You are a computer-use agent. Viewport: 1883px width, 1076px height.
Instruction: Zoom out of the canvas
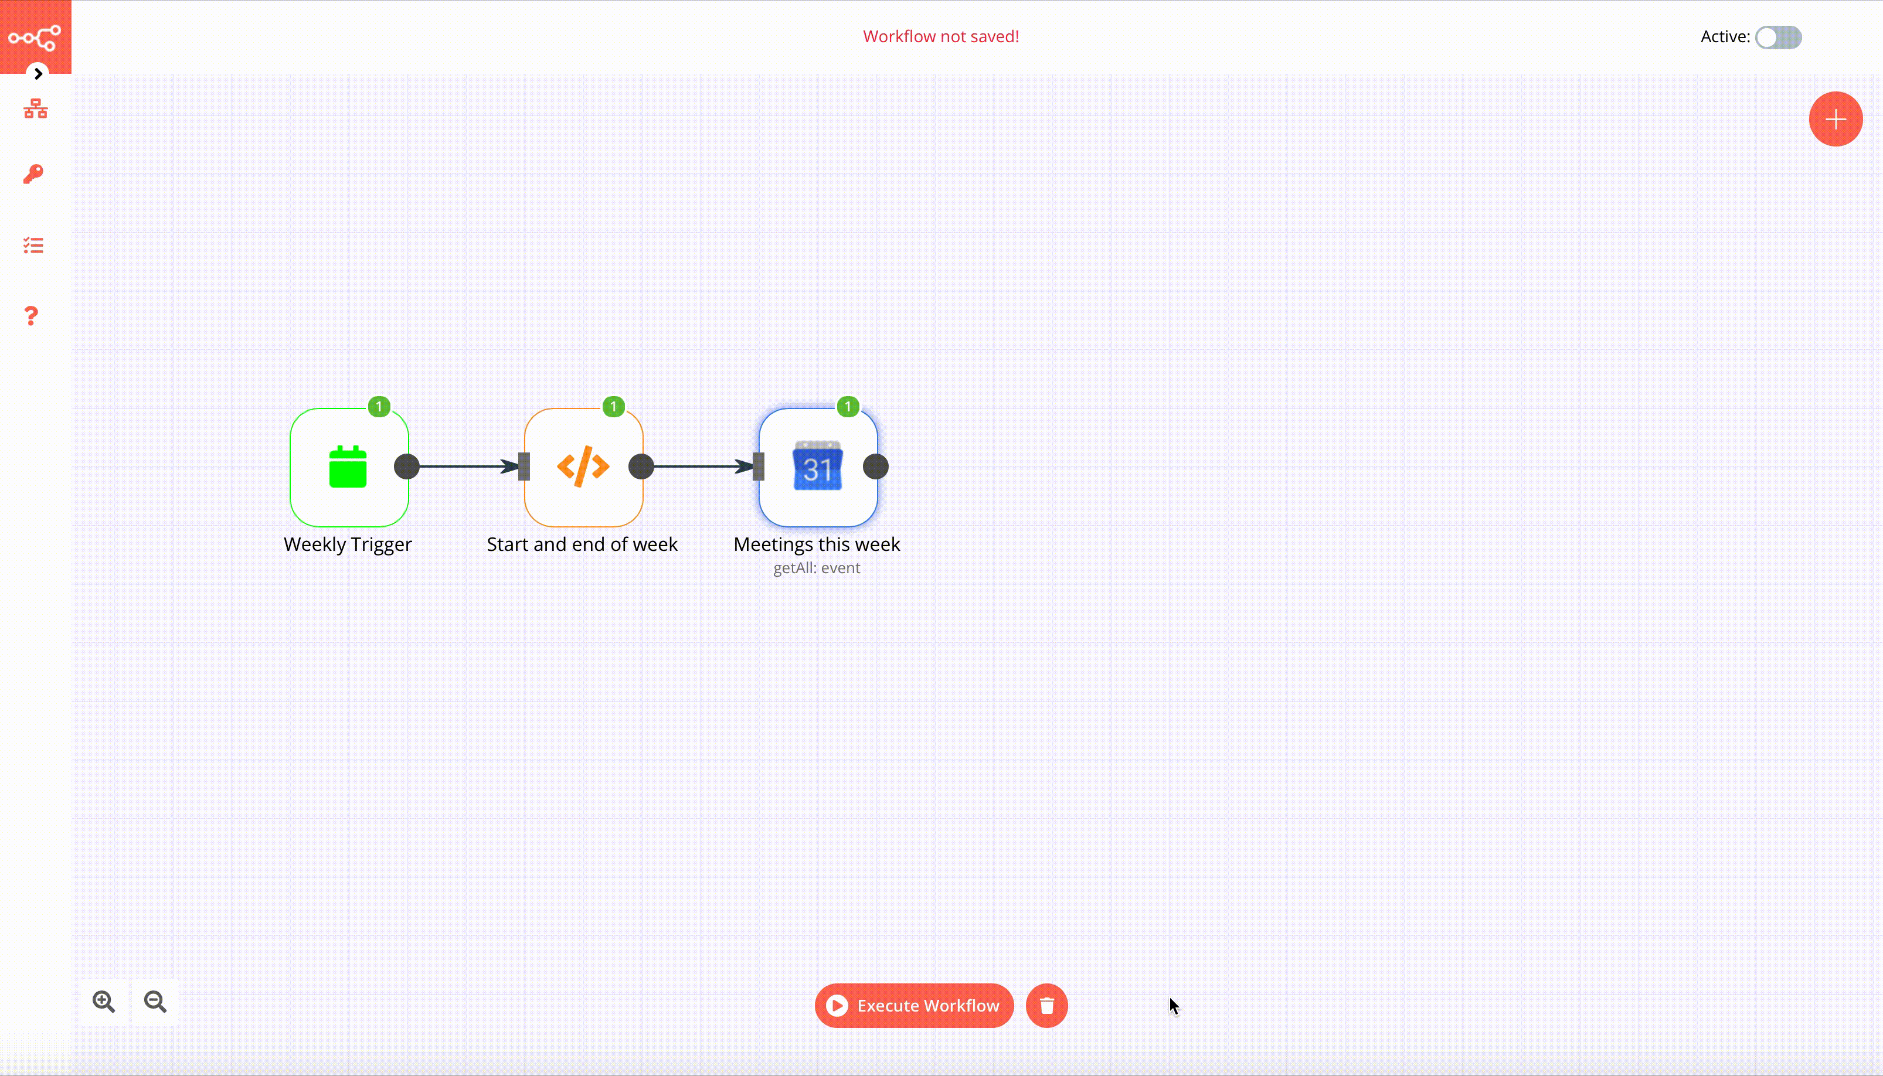point(154,1002)
